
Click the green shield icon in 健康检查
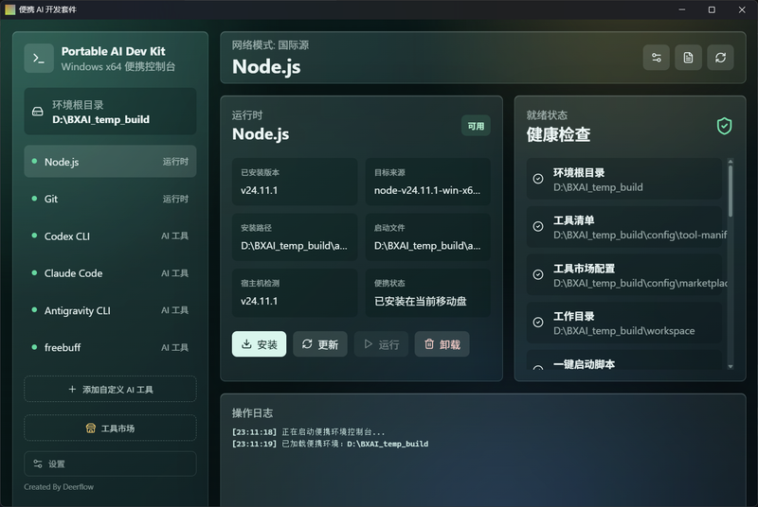pos(724,127)
